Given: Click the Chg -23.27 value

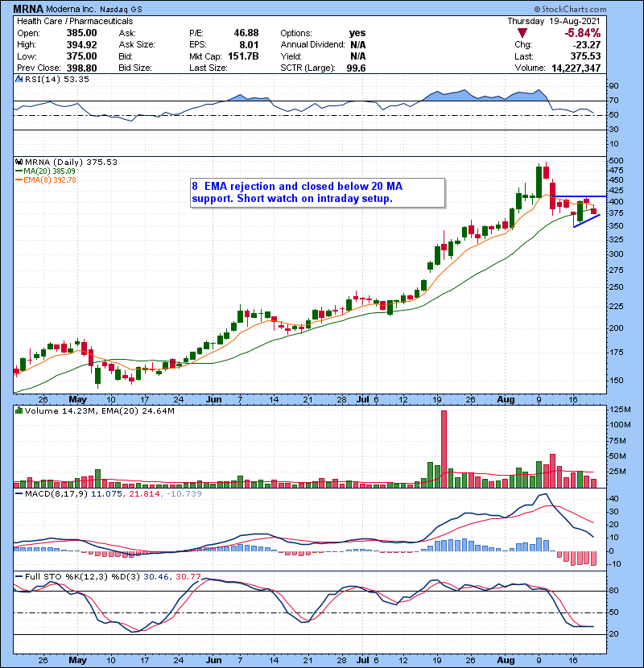Looking at the screenshot, I should [x=587, y=45].
